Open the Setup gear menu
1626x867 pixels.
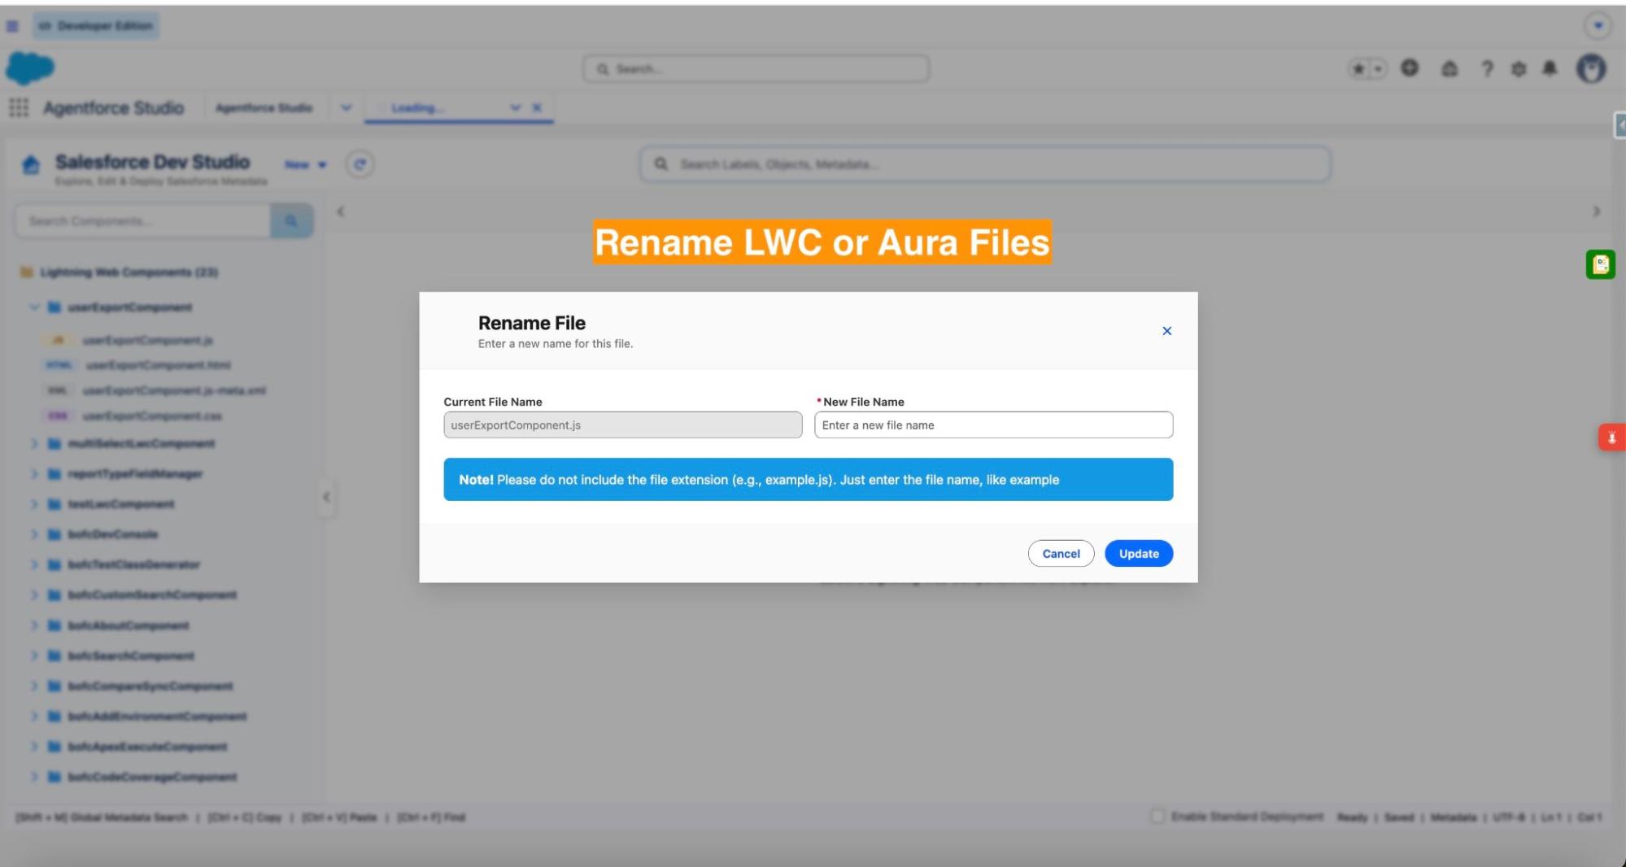click(1519, 69)
